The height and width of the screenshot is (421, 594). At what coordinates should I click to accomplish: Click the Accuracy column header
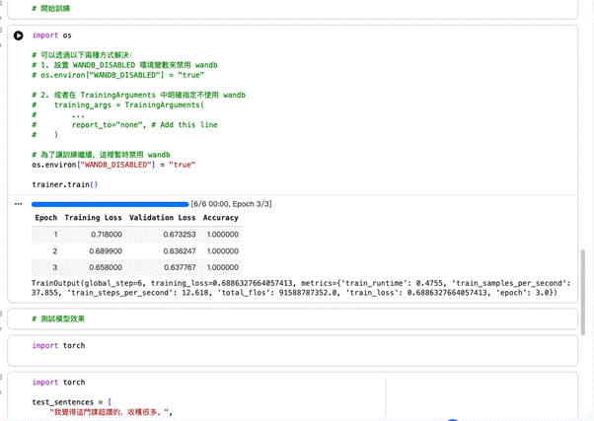tap(221, 218)
